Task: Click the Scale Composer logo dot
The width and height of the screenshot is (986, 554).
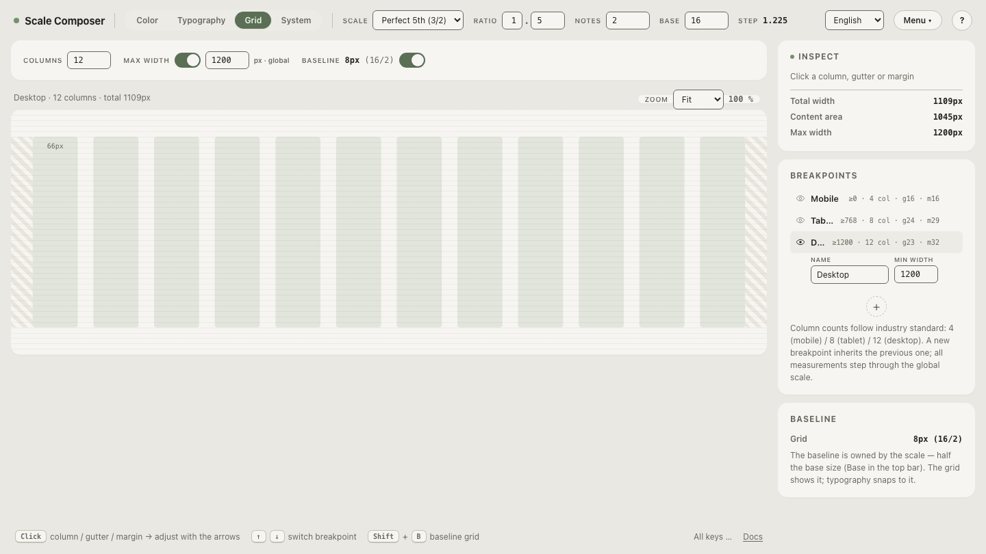Action: (x=16, y=21)
